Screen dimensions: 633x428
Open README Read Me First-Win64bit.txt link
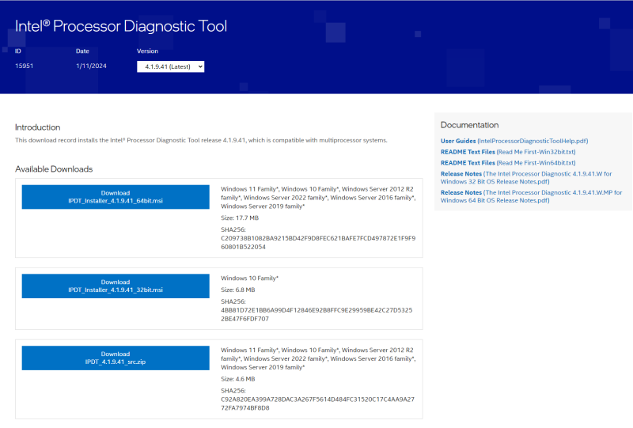pos(508,163)
